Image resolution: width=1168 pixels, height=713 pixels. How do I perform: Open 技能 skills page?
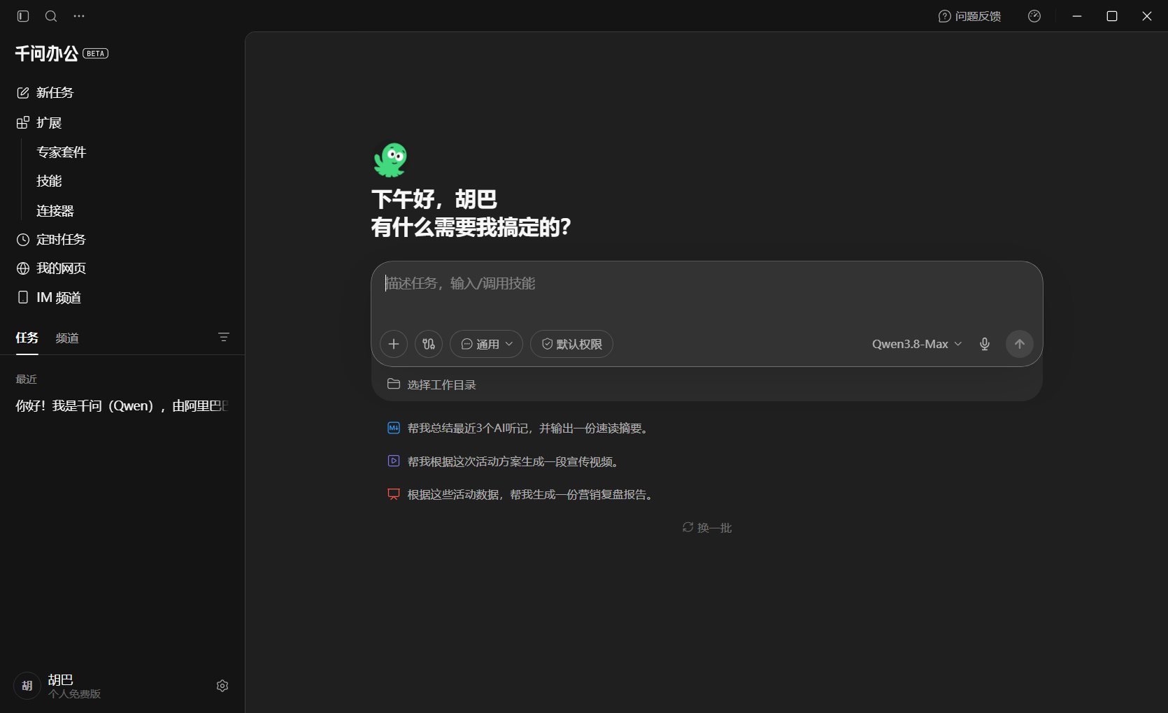pos(49,181)
